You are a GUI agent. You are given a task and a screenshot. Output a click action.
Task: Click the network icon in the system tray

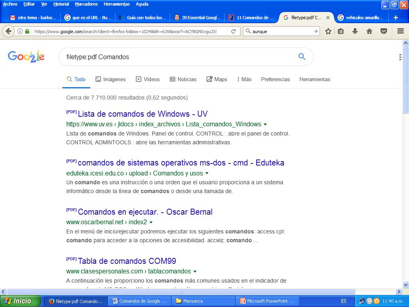361,301
